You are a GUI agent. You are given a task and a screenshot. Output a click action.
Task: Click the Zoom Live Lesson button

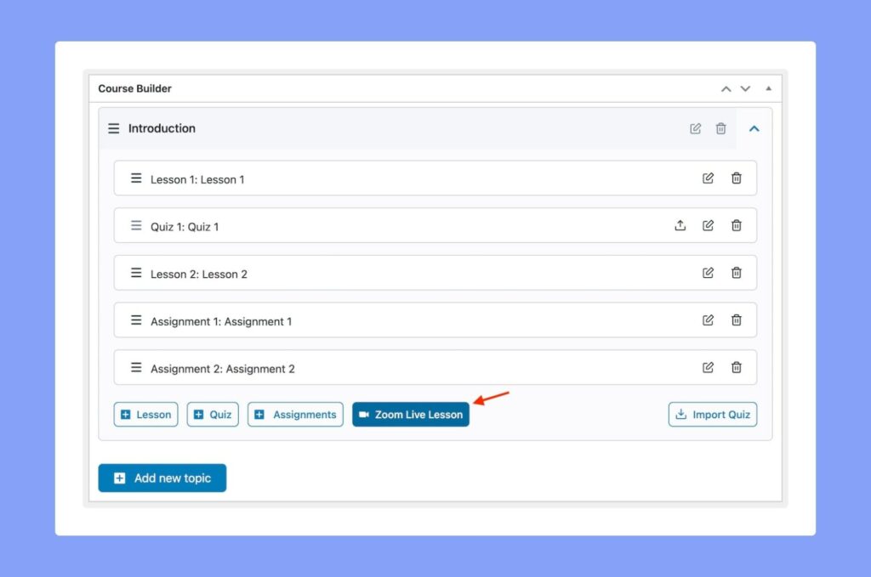(x=411, y=415)
